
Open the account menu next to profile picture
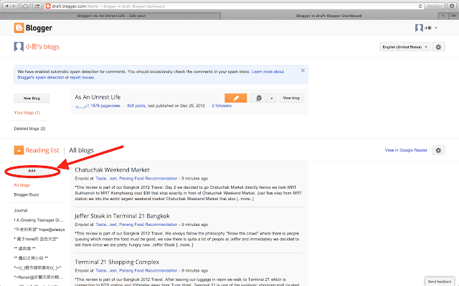pos(426,28)
